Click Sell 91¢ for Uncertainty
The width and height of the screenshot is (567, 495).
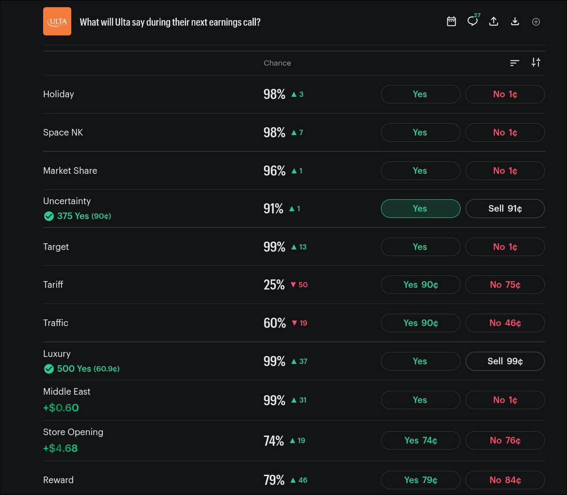pos(505,208)
